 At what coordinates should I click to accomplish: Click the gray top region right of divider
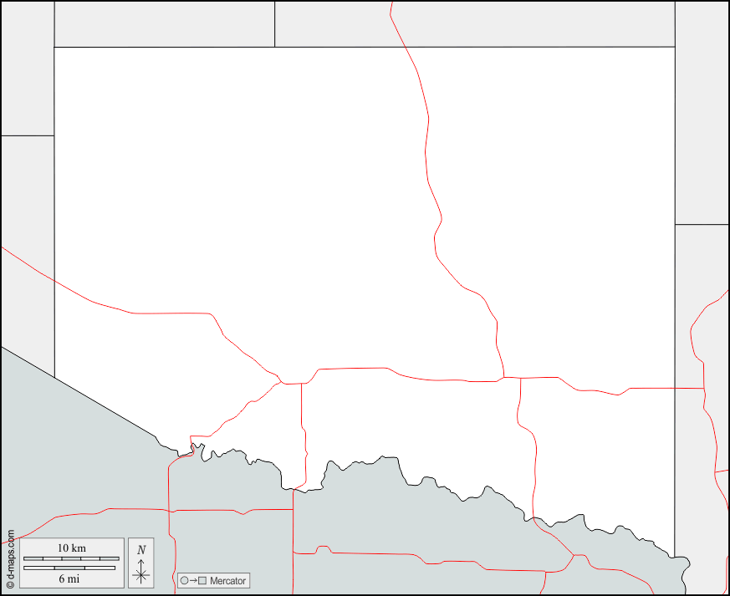(474, 23)
